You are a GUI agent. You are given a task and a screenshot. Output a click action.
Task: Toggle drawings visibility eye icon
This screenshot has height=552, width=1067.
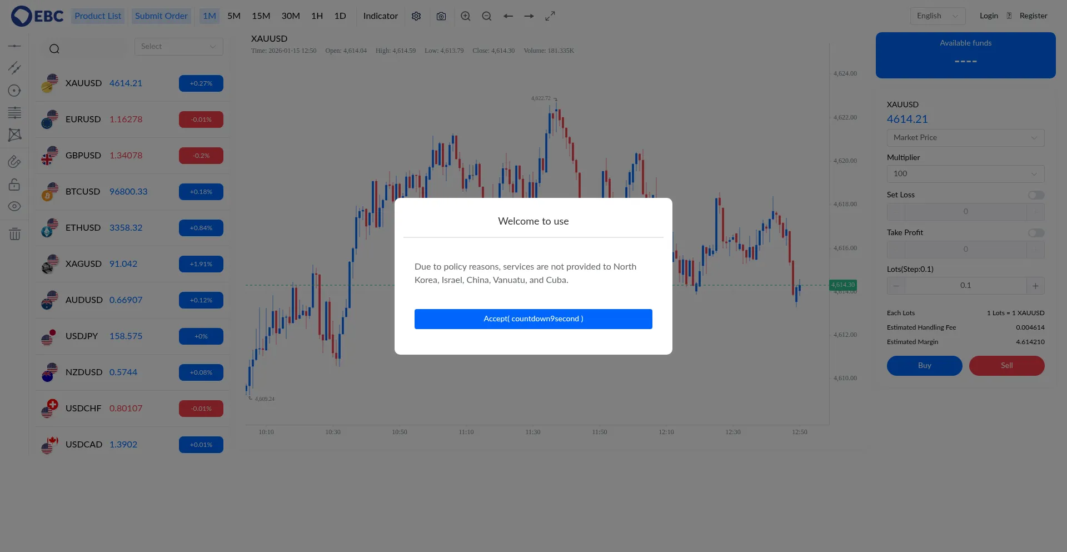[14, 206]
